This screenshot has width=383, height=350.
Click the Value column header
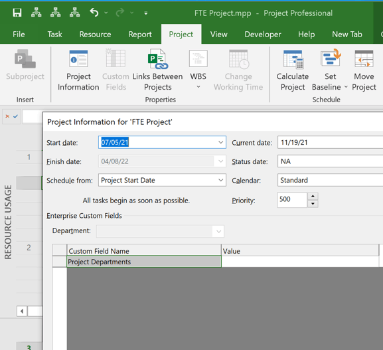(x=300, y=250)
